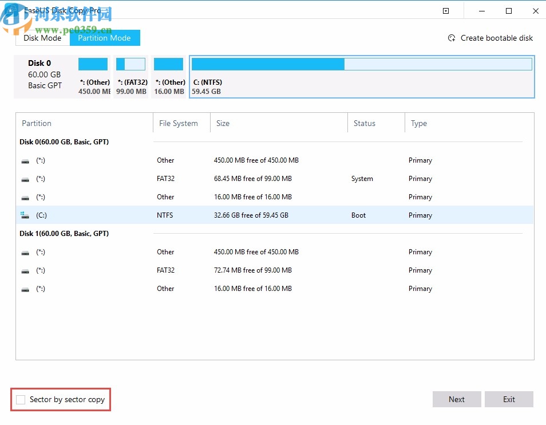Image resolution: width=546 pixels, height=425 pixels.
Task: Open Create bootable disk
Action: pos(496,38)
